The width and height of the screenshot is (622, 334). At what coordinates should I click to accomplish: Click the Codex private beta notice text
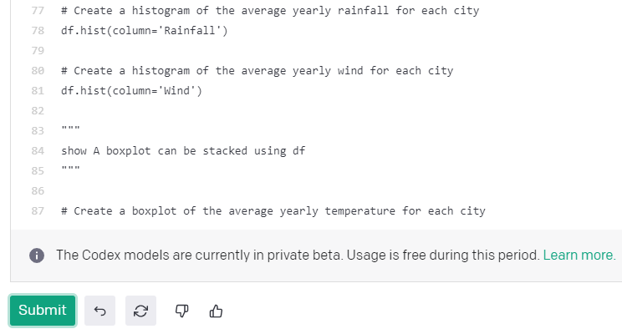[x=298, y=255]
